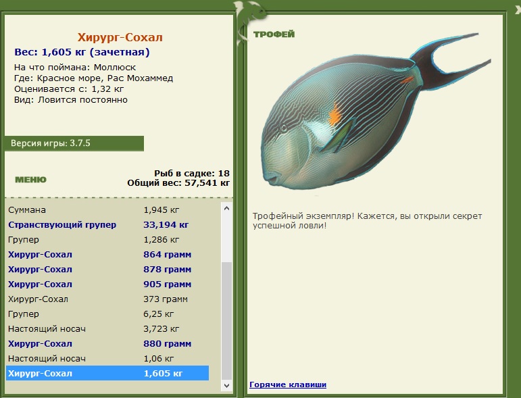
Task: Click the Вес: 1,605 кг (зачетная) line
Action: pos(82,52)
